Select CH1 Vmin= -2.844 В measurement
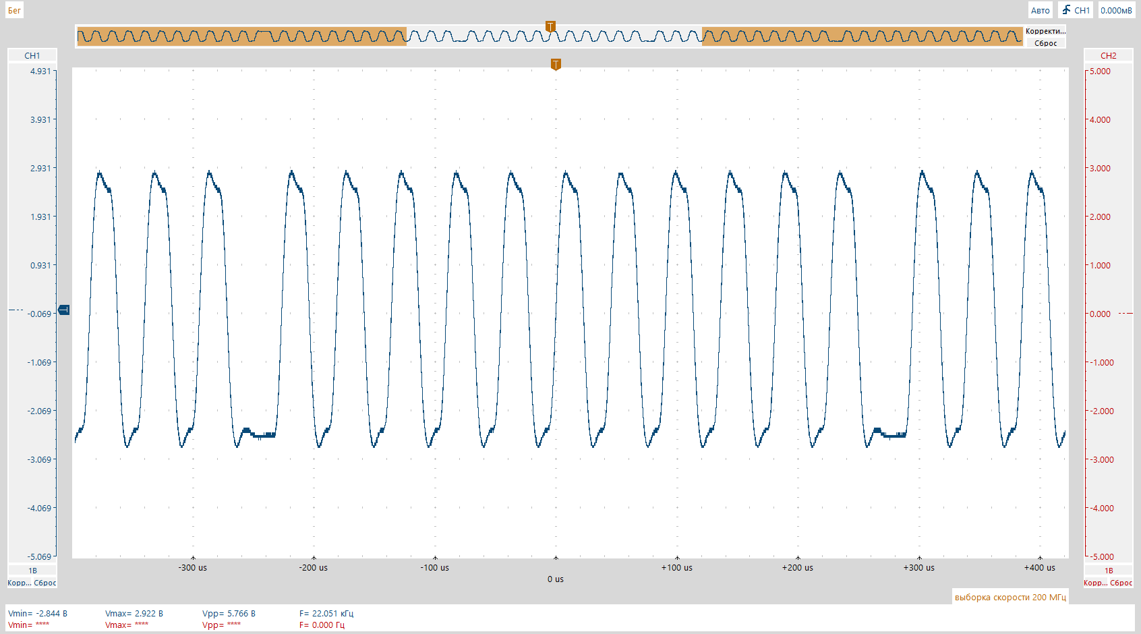The height and width of the screenshot is (634, 1141). (x=38, y=613)
